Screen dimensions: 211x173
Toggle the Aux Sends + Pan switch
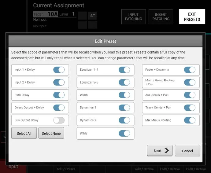[190, 95]
